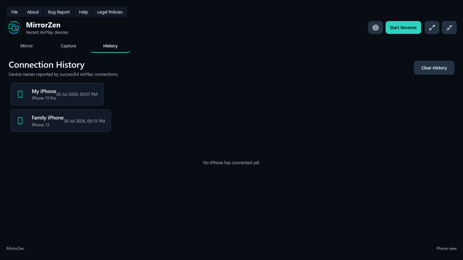Open the Bug Report menu
Viewport: 463px width, 260px height.
(x=59, y=12)
